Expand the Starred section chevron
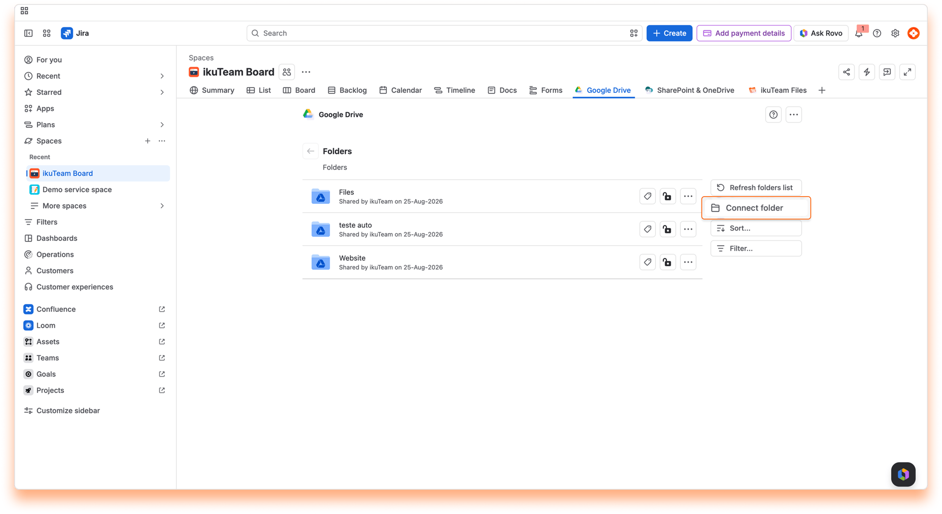 (162, 92)
